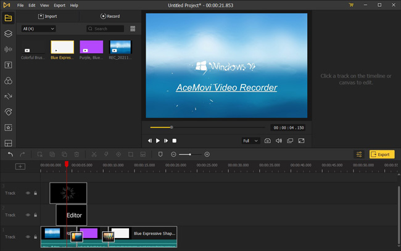Expand the All (4) media filter dropdown
The height and width of the screenshot is (251, 401).
(38, 28)
